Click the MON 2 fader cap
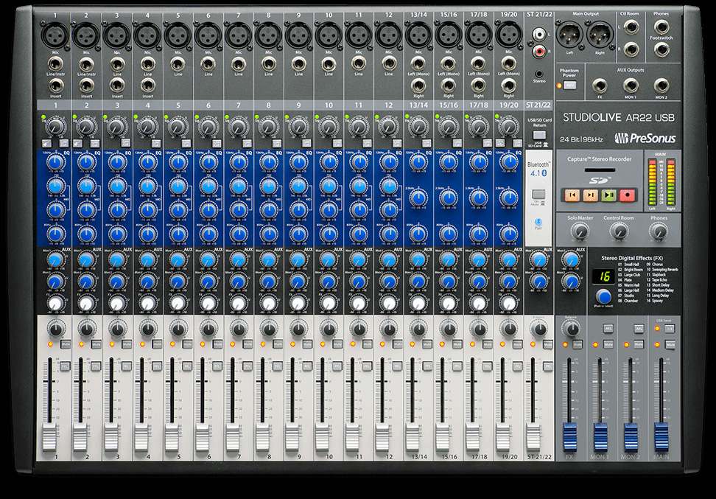 pos(631,437)
